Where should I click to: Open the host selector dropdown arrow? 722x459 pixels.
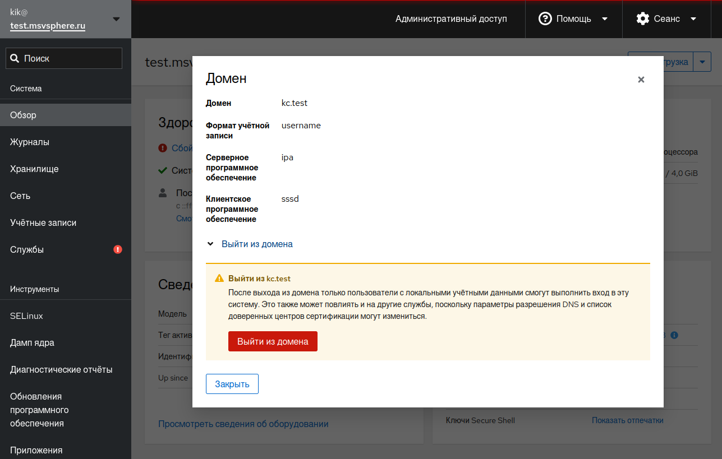(116, 19)
